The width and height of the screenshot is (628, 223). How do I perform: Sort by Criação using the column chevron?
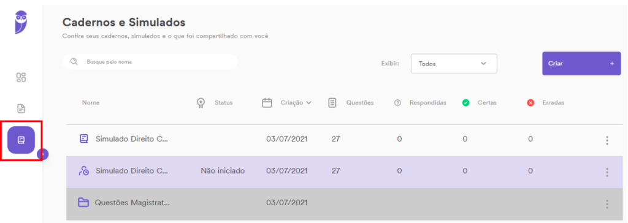click(308, 103)
